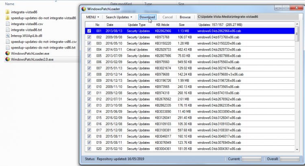The height and width of the screenshot is (166, 305).
Task: Click KB974318 in the KB Article column
Action: tap(162, 93)
